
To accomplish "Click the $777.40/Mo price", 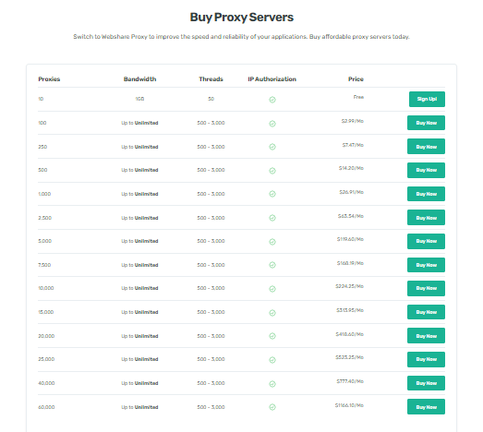I will coord(350,381).
